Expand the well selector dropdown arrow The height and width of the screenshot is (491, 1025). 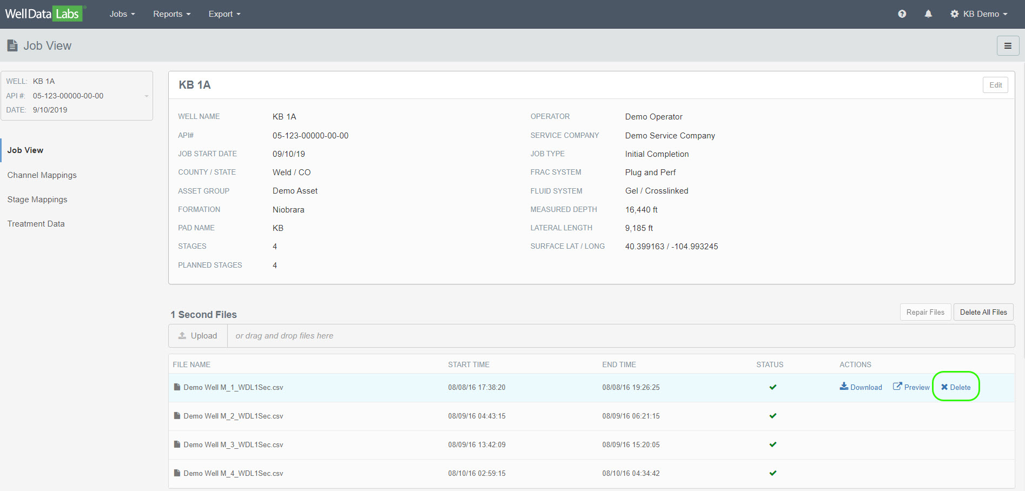[x=147, y=96]
